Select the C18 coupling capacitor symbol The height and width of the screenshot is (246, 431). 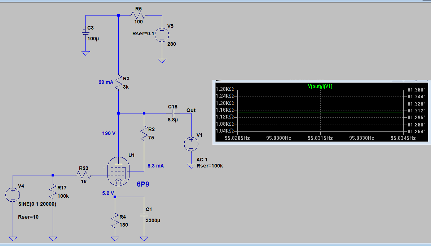point(173,113)
